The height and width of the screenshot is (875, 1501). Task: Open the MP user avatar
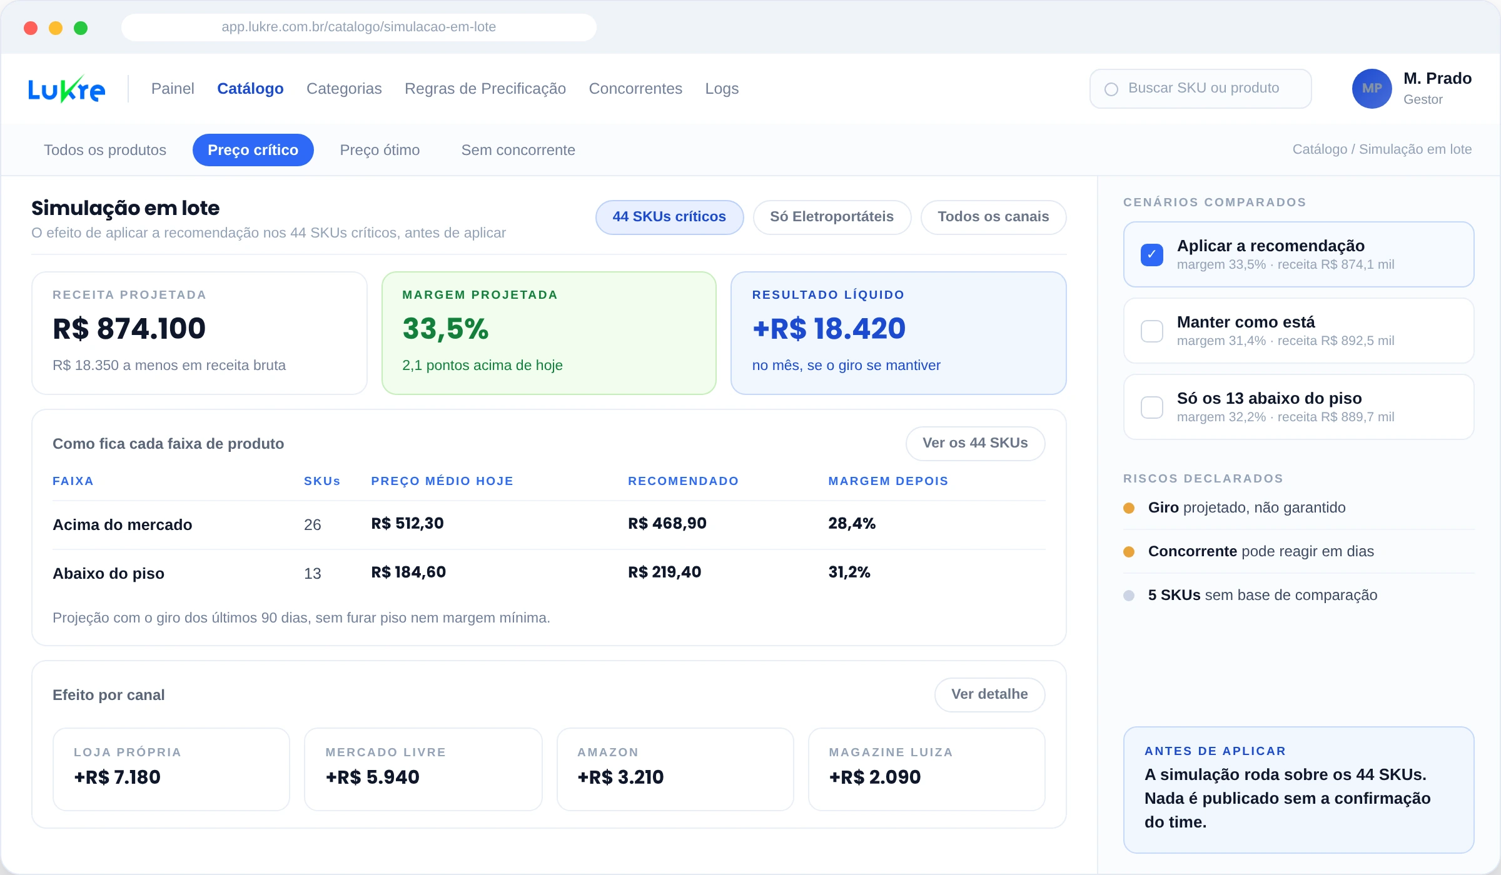(1372, 89)
